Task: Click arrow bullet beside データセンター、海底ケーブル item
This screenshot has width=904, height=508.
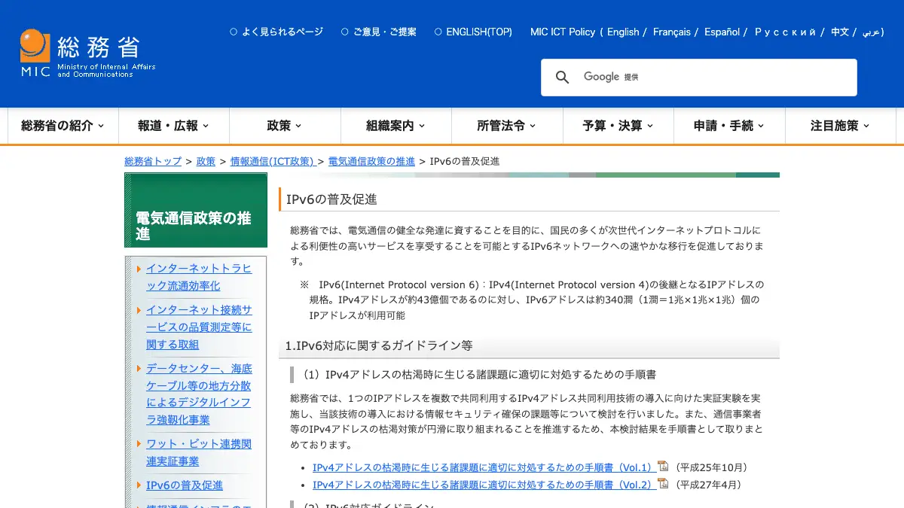Action: click(139, 369)
